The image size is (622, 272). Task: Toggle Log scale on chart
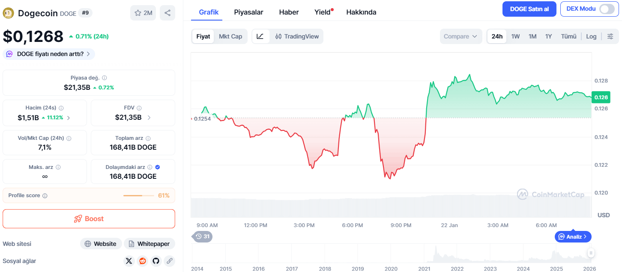tap(591, 36)
